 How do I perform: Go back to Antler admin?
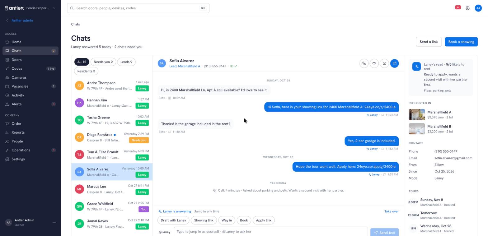tap(19, 21)
